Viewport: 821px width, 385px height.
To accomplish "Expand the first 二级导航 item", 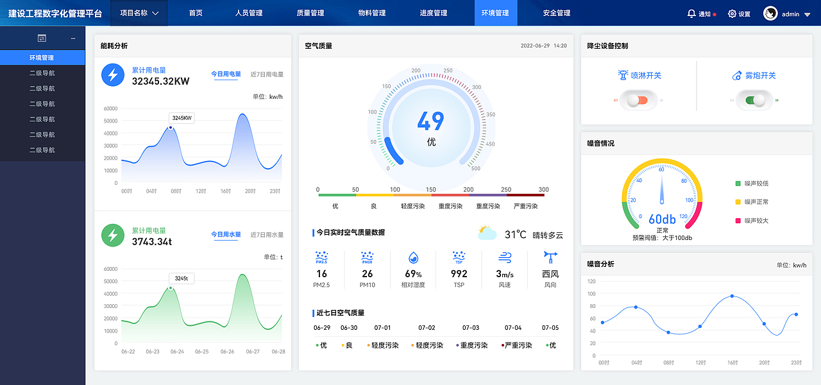I will (x=42, y=73).
